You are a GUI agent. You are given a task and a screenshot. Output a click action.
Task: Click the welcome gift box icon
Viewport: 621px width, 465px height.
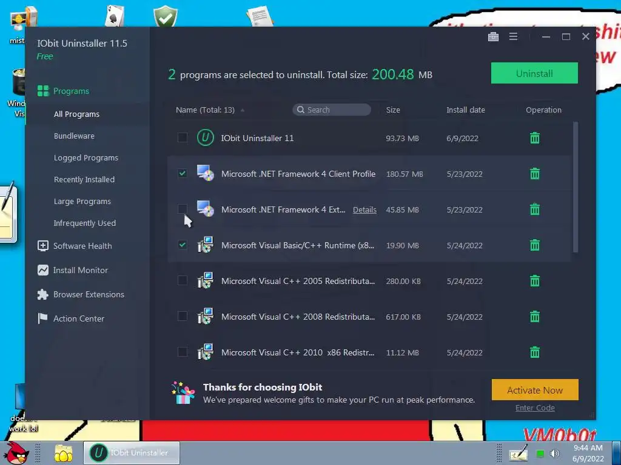pos(183,393)
